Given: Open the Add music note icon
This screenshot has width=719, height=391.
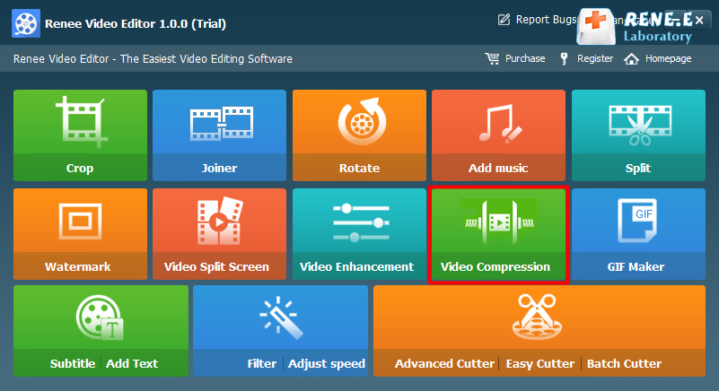Looking at the screenshot, I should 500,124.
